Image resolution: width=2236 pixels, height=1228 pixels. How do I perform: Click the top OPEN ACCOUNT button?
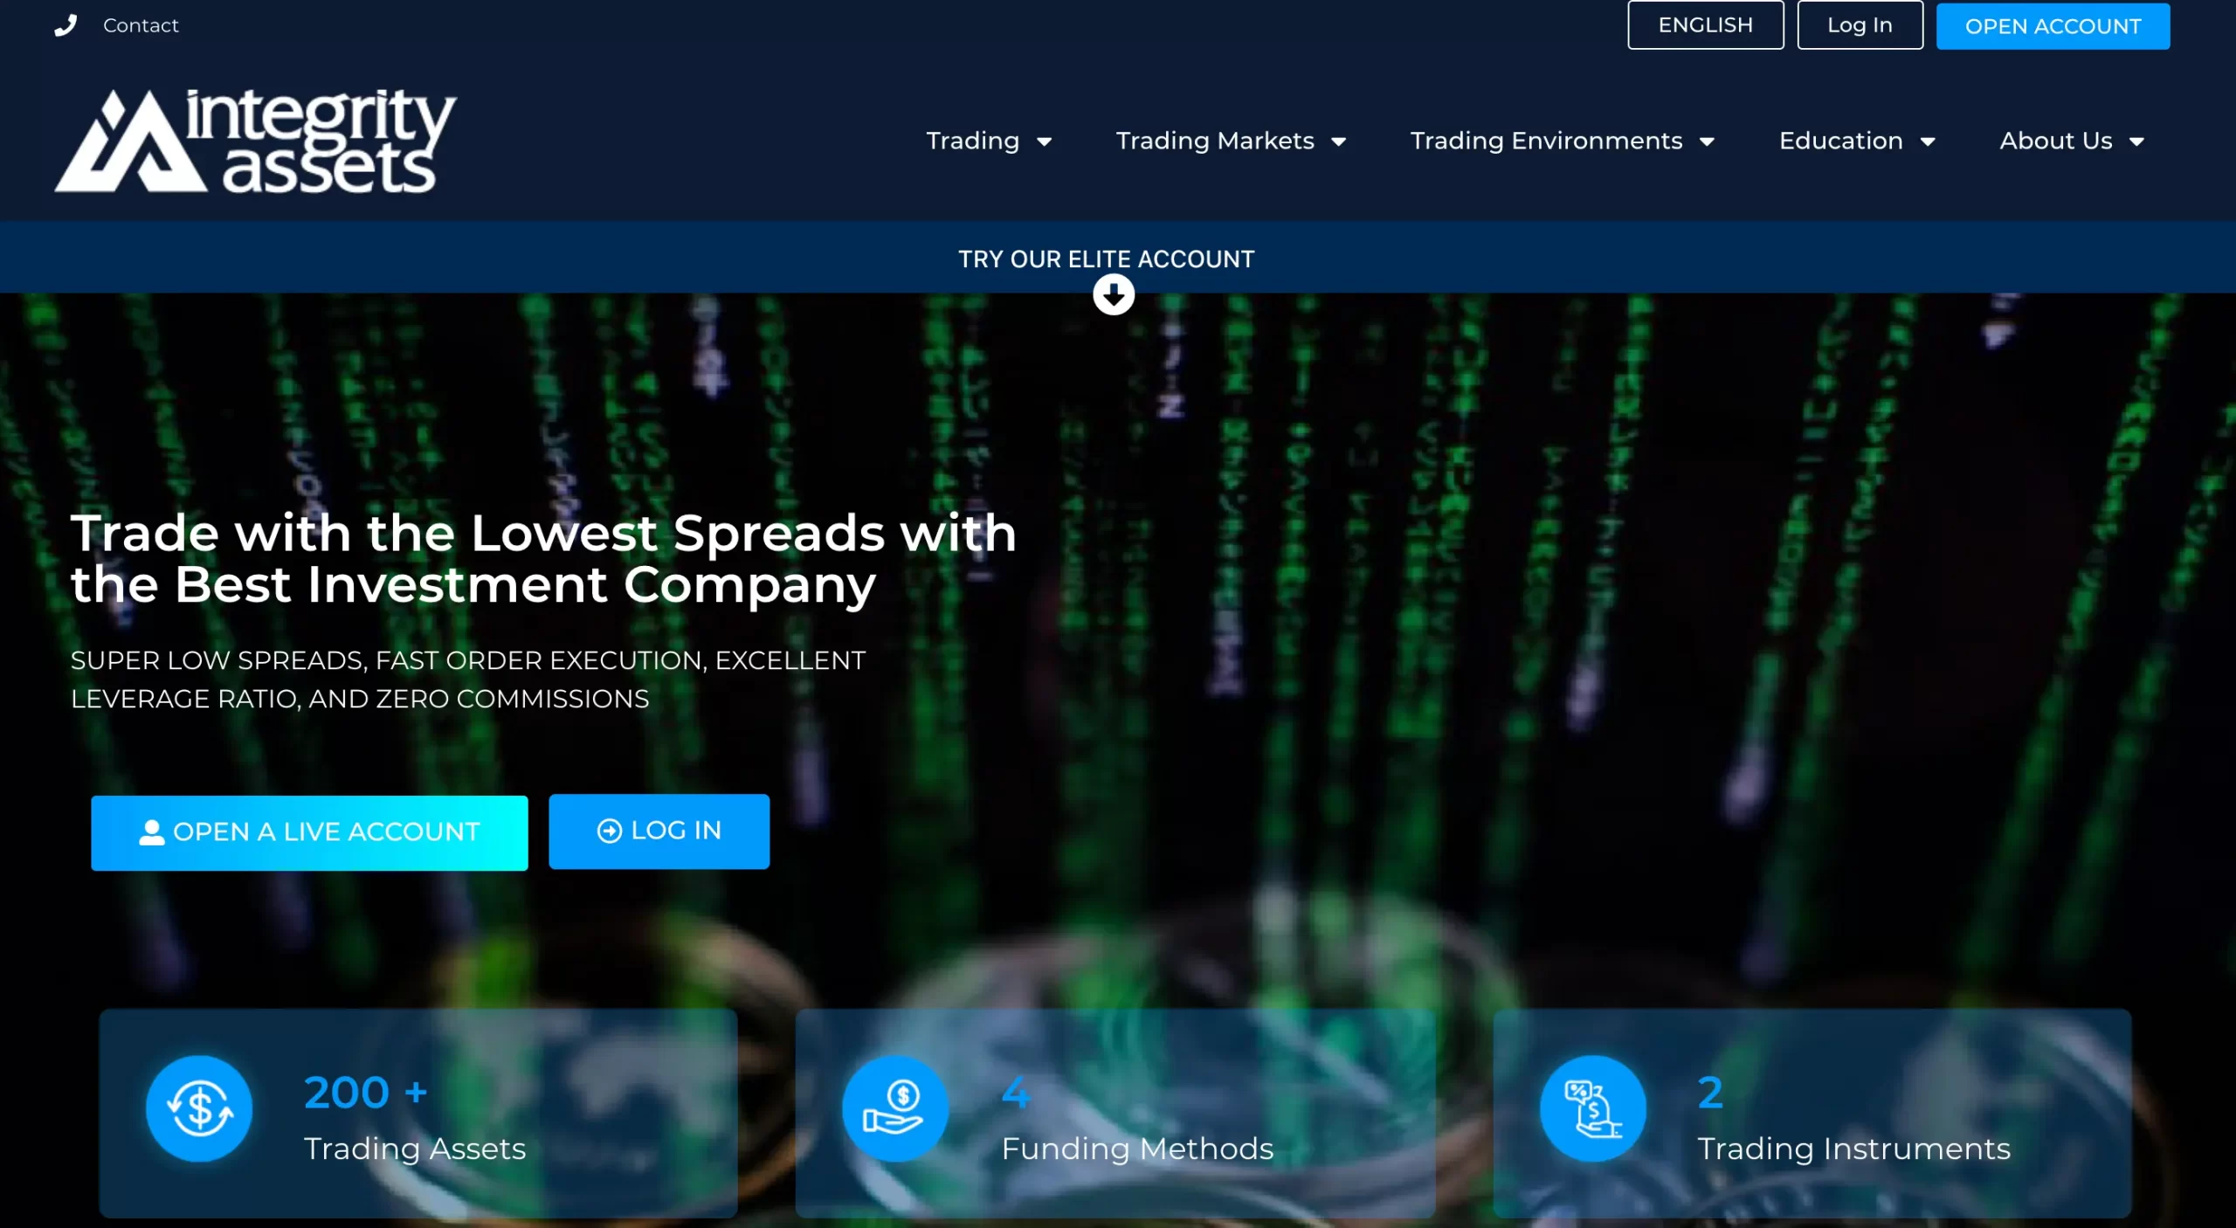2053,26
